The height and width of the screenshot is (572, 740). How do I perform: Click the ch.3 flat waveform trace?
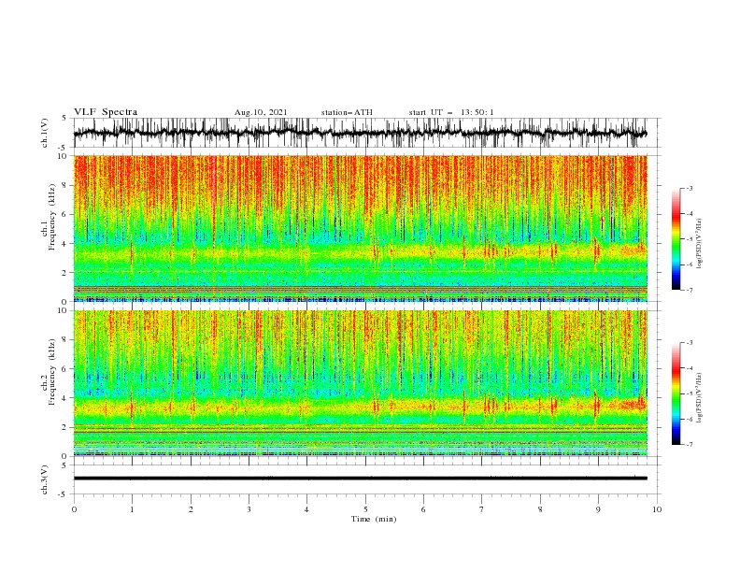click(361, 479)
